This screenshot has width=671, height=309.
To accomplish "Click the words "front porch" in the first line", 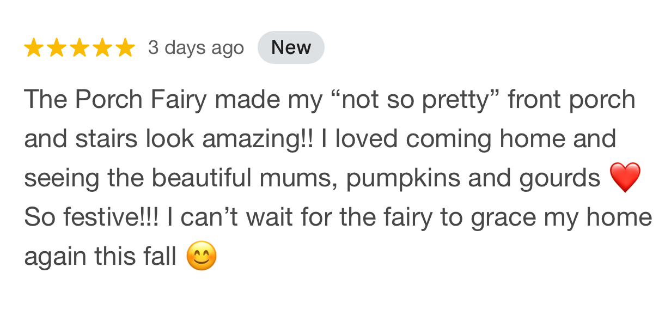I will [571, 100].
